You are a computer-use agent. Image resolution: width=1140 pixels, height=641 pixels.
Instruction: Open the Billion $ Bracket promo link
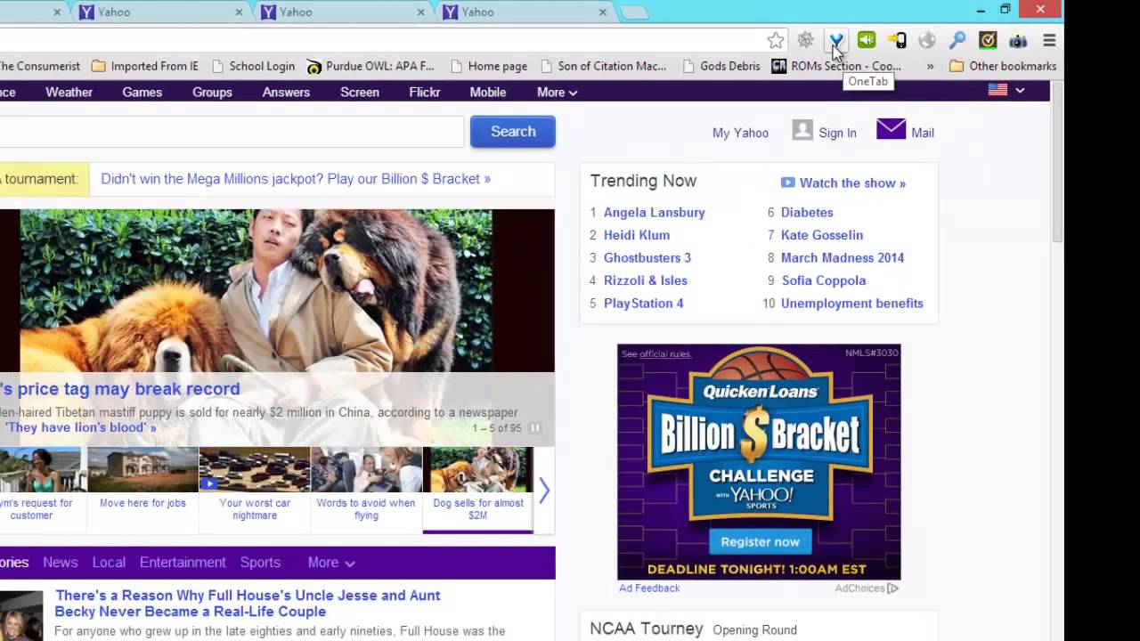[x=296, y=179]
